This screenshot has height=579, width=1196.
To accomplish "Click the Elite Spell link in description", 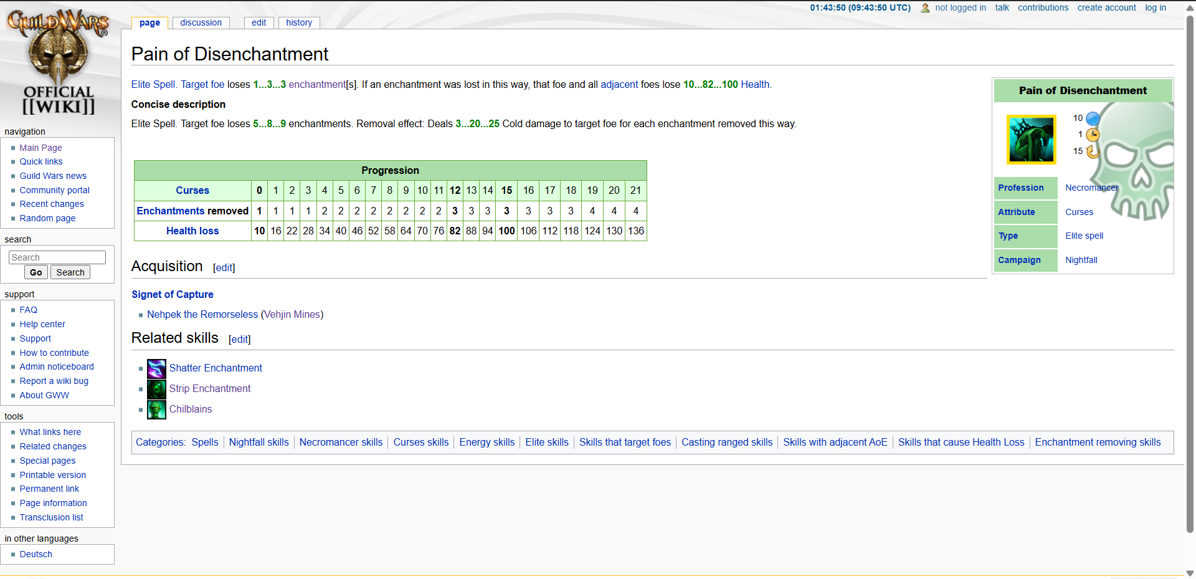I will (153, 84).
